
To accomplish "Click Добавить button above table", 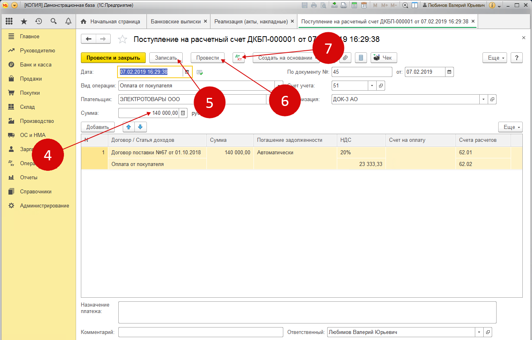I will click(x=98, y=127).
